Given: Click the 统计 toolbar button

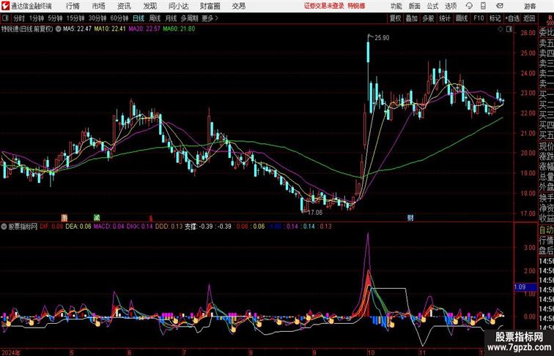Looking at the screenshot, I should coord(445,18).
